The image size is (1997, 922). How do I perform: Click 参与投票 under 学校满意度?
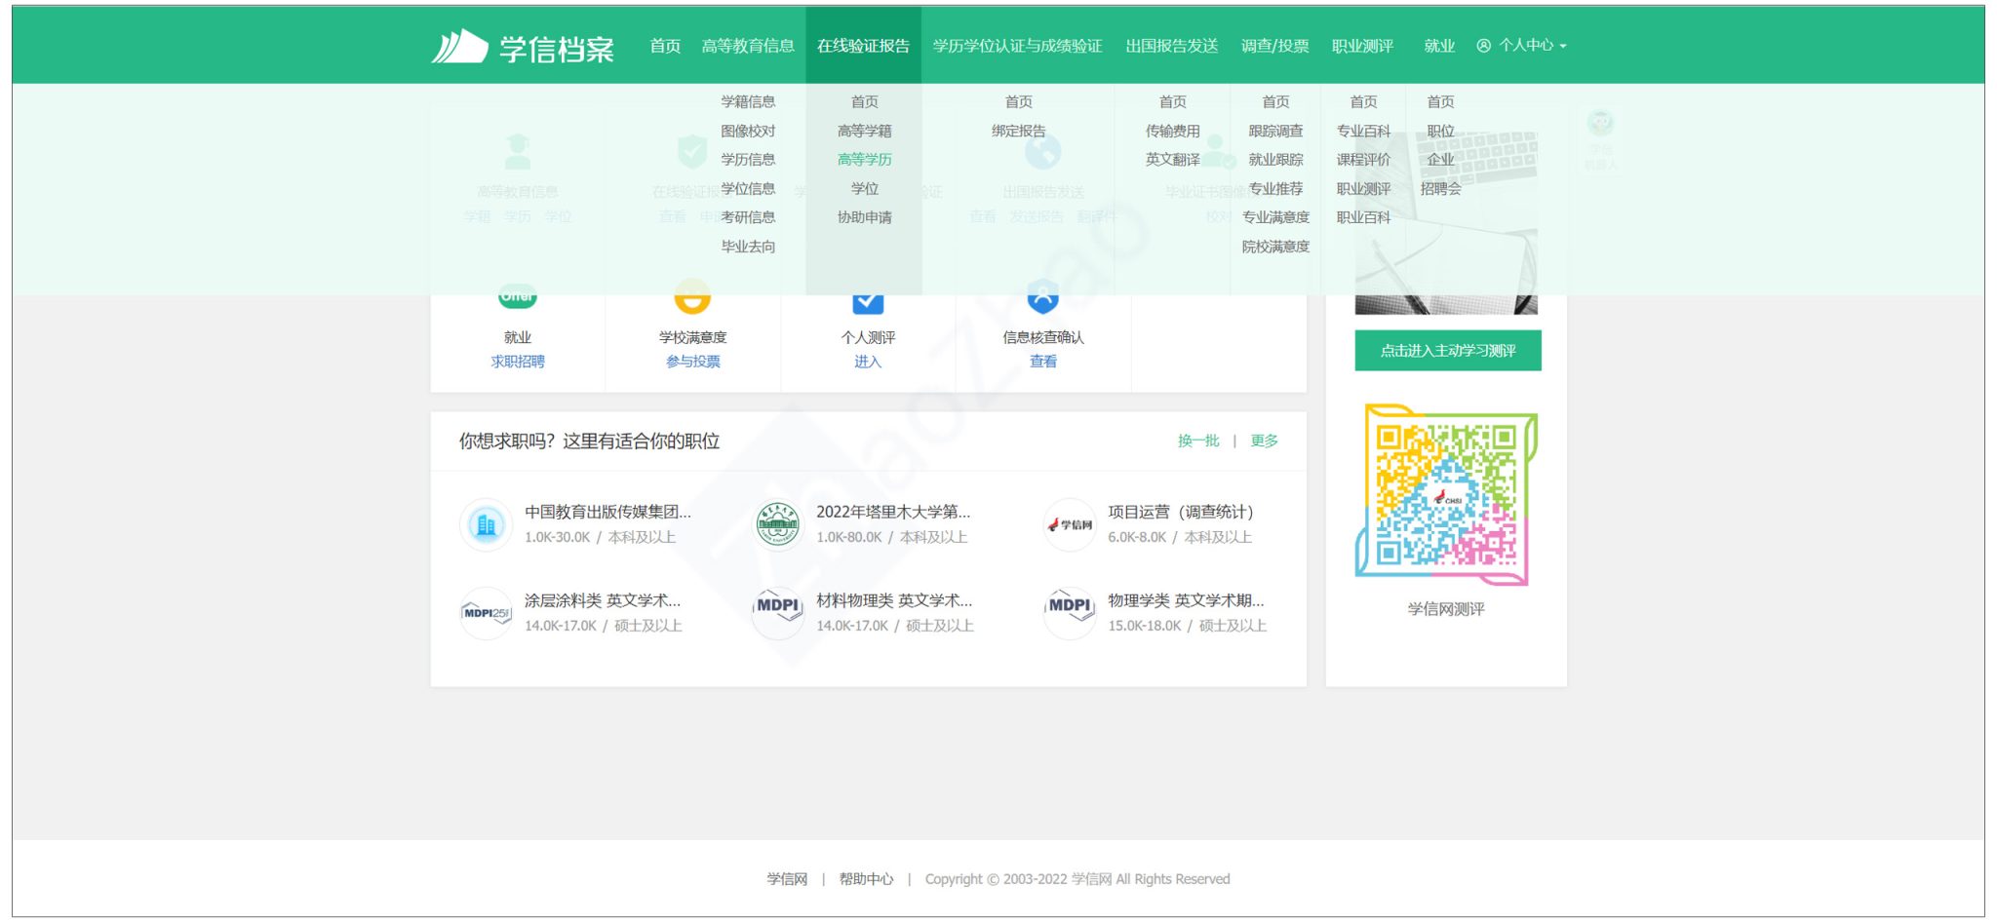(x=692, y=361)
